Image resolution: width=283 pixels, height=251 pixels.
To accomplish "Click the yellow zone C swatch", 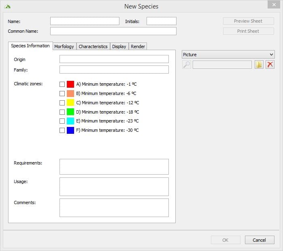I will point(70,103).
